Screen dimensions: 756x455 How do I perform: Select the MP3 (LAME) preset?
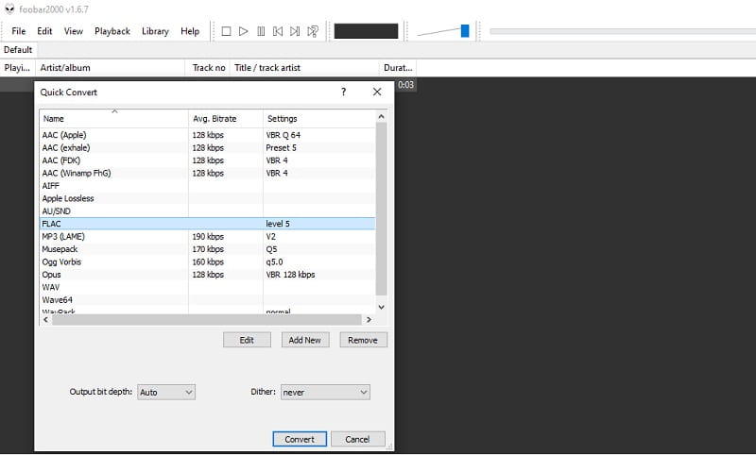click(207, 236)
